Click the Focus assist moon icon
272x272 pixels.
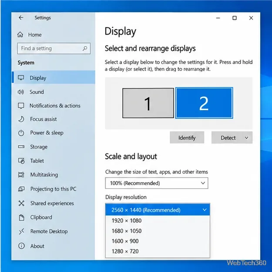coord(21,119)
